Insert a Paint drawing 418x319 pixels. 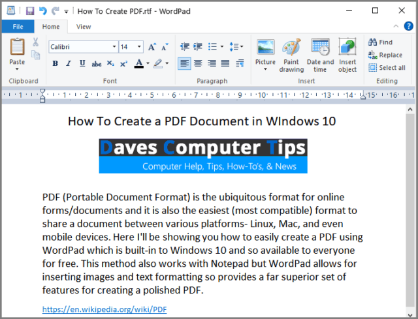pyautogui.click(x=291, y=55)
